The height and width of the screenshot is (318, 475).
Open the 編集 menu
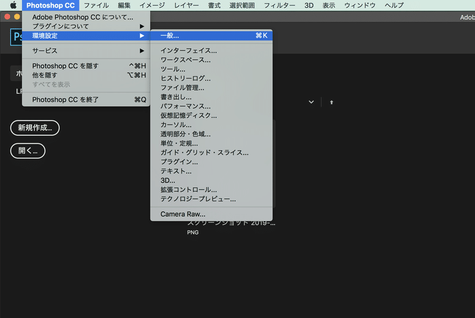pos(124,5)
